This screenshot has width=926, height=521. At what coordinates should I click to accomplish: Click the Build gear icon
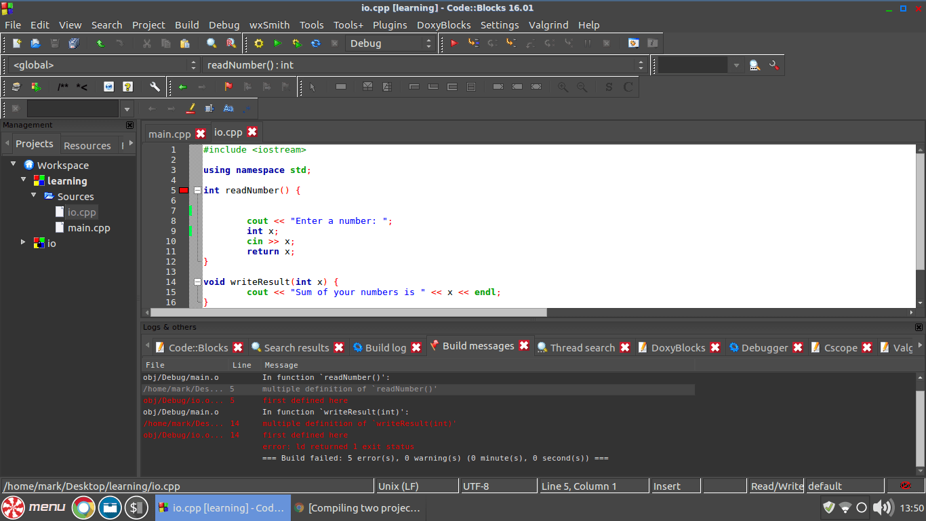click(258, 43)
